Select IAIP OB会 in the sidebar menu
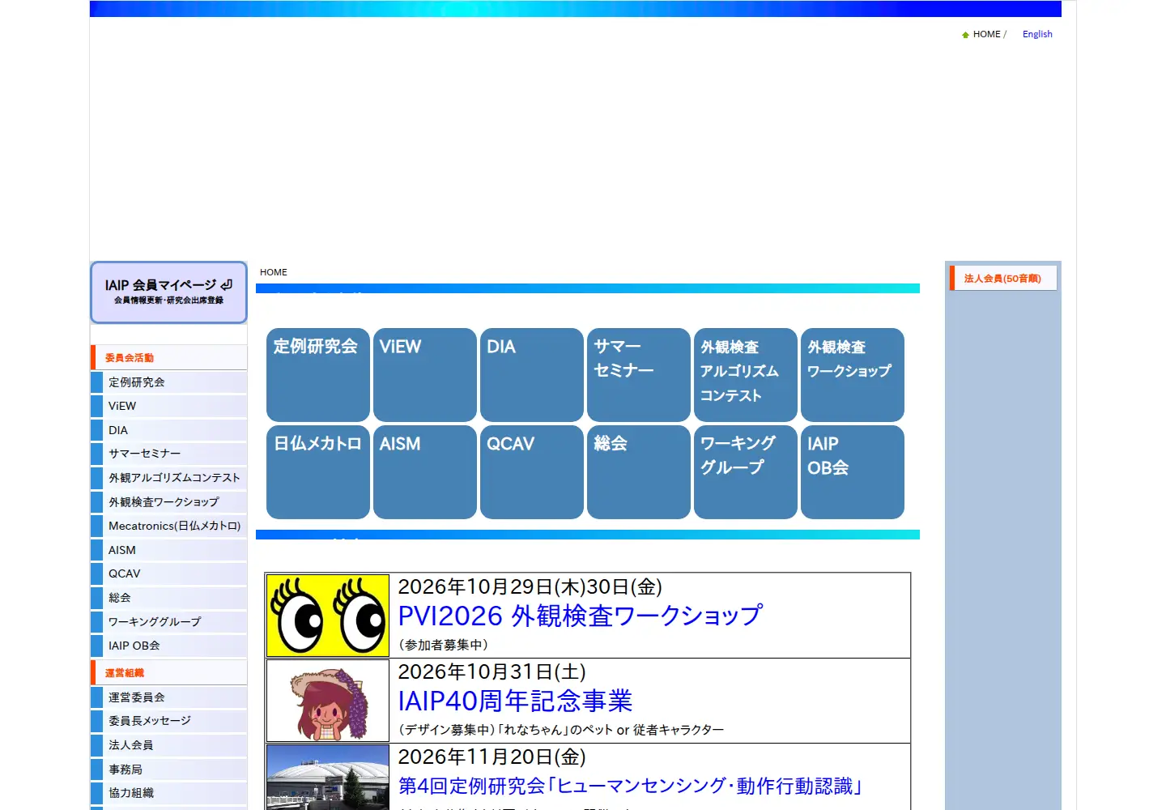 (x=169, y=646)
